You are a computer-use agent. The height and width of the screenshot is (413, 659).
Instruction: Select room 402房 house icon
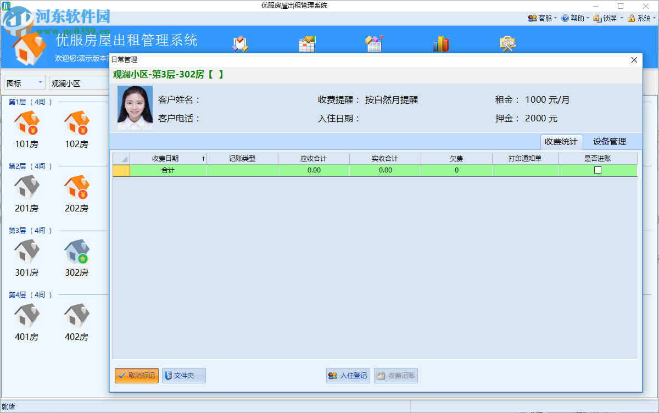coord(76,316)
